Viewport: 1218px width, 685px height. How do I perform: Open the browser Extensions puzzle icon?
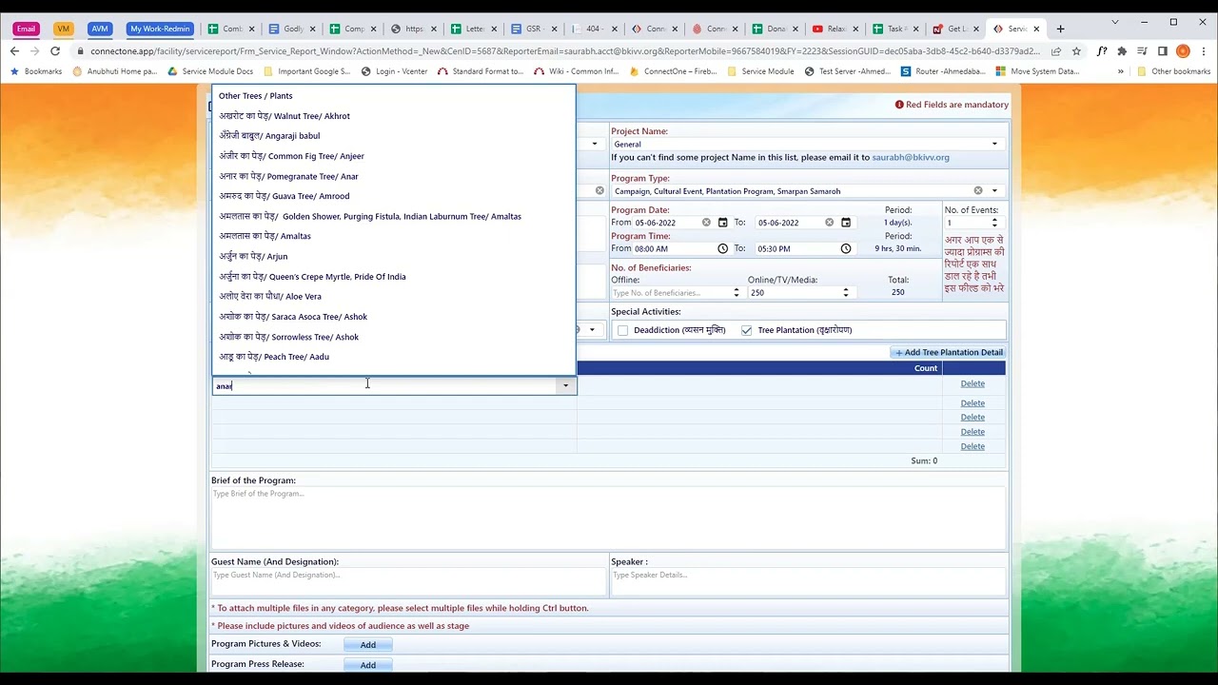pos(1122,51)
